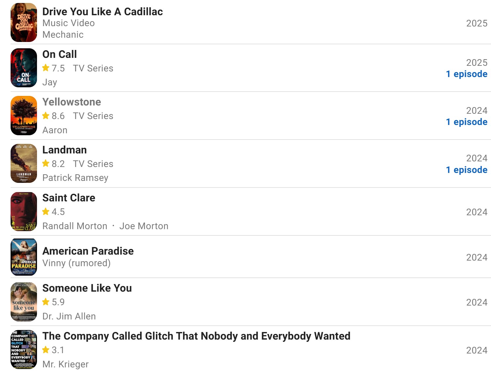This screenshot has height=371, width=491.
Task: Open the Drive You Like A Cadillac title
Action: click(x=102, y=12)
